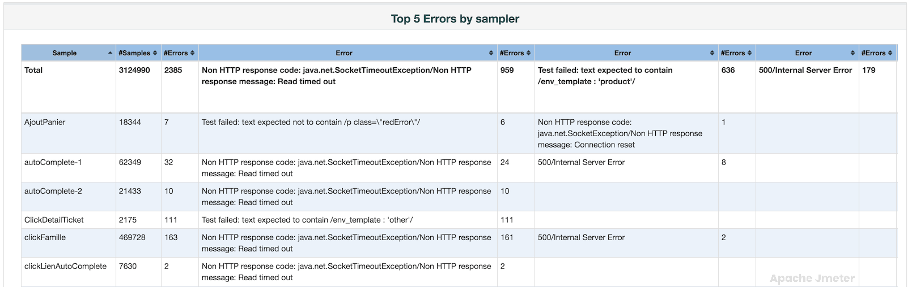
Task: Select the Total row label
Action: (33, 70)
